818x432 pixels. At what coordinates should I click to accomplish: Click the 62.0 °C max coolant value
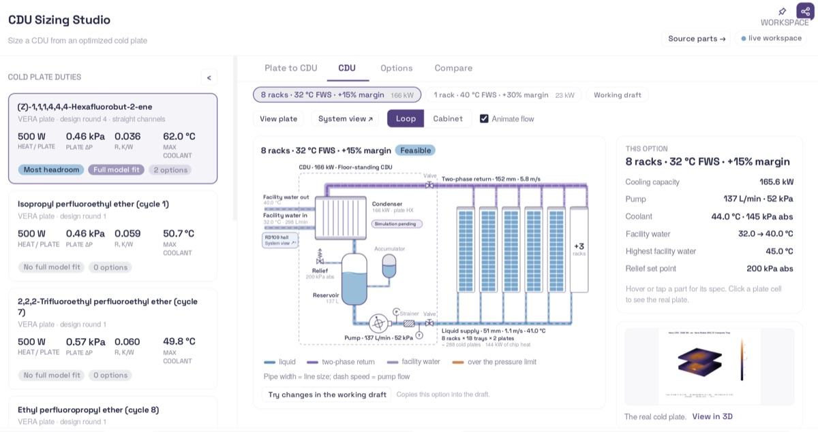179,136
